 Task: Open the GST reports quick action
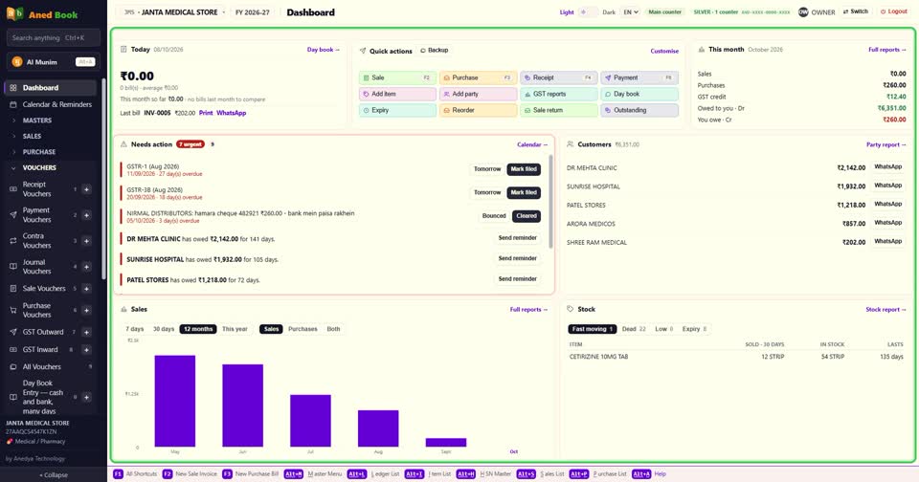[558, 94]
